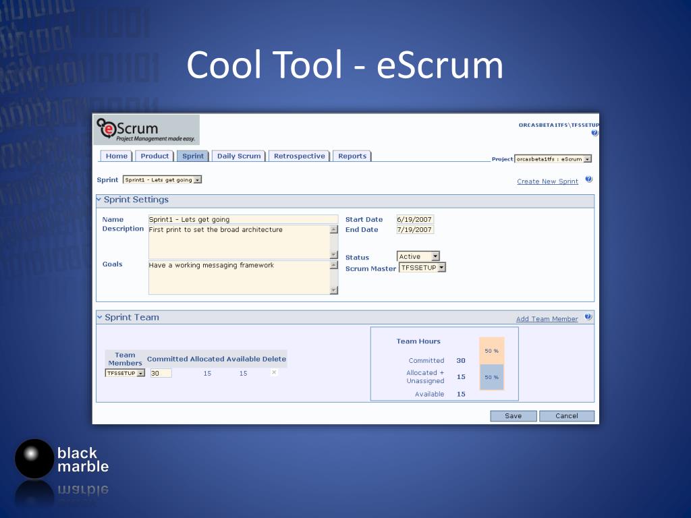Click the Add Team Member link
691x518 pixels.
point(547,319)
